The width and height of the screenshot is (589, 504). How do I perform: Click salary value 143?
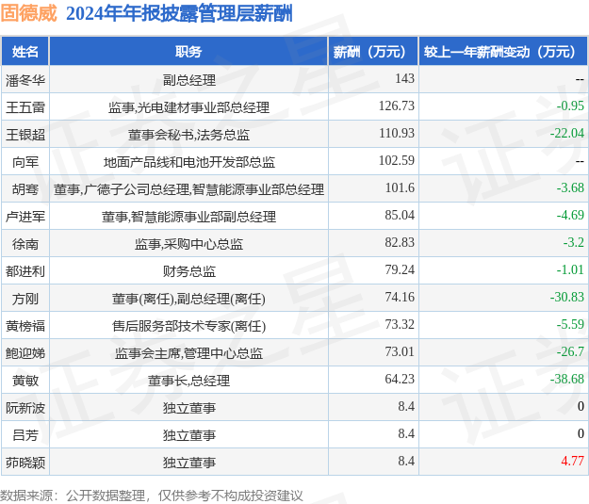[x=404, y=78]
